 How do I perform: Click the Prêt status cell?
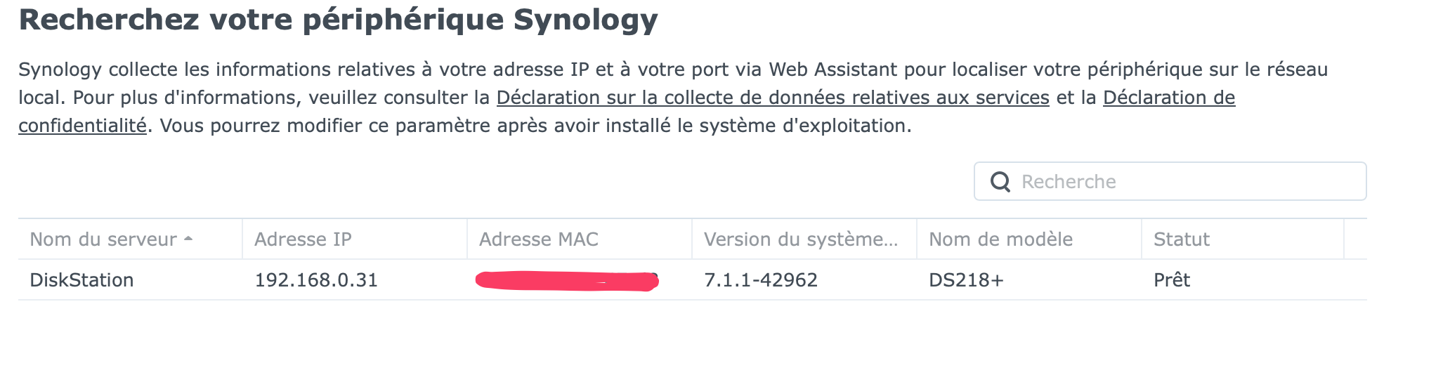pos(1171,280)
